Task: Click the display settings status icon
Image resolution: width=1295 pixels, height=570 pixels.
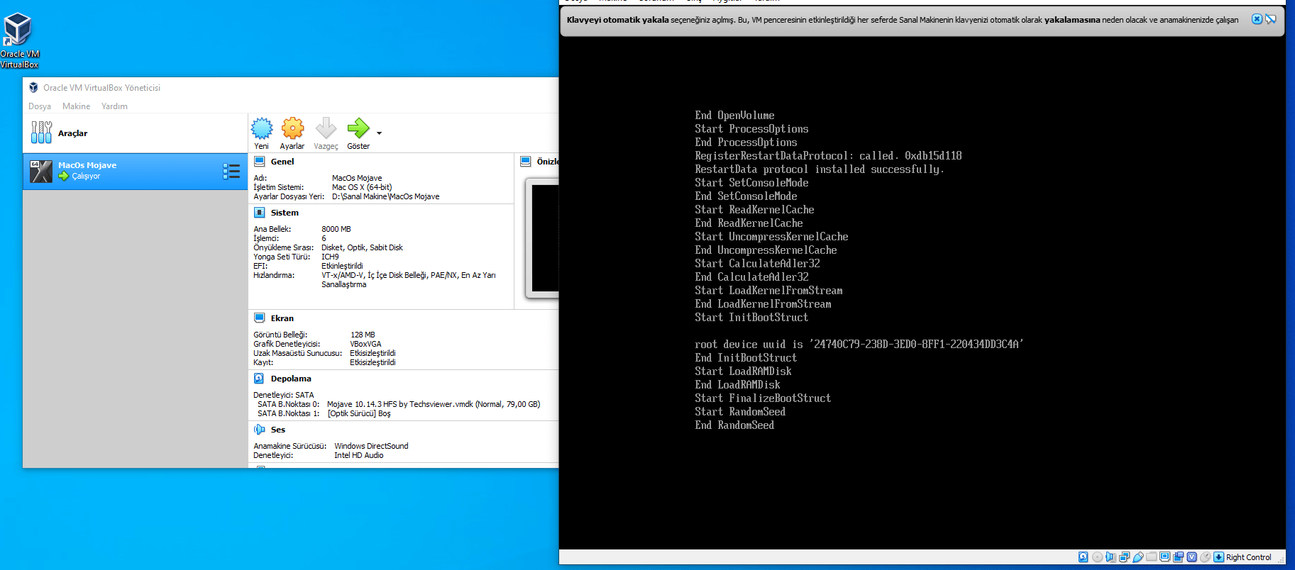Action: (1164, 557)
